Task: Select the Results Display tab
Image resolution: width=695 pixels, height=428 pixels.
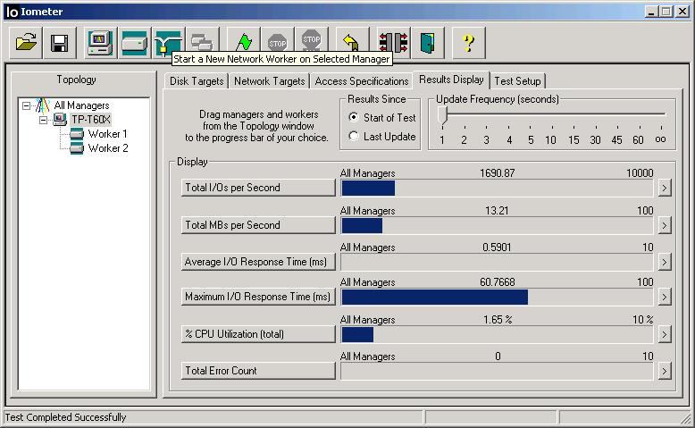Action: click(x=451, y=80)
